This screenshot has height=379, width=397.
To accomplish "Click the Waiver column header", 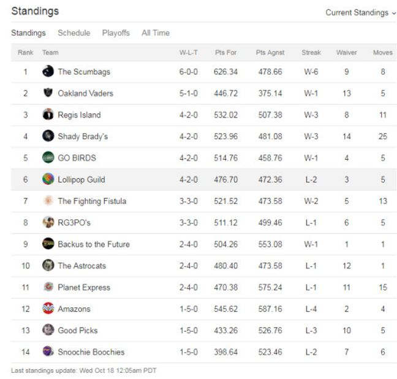I will [347, 53].
